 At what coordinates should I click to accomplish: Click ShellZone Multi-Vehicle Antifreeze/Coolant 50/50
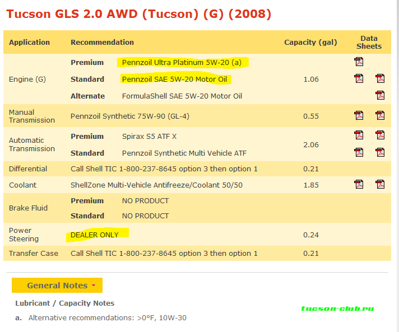point(156,185)
